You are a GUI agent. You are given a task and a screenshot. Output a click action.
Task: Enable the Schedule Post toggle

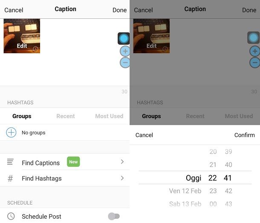tap(114, 216)
